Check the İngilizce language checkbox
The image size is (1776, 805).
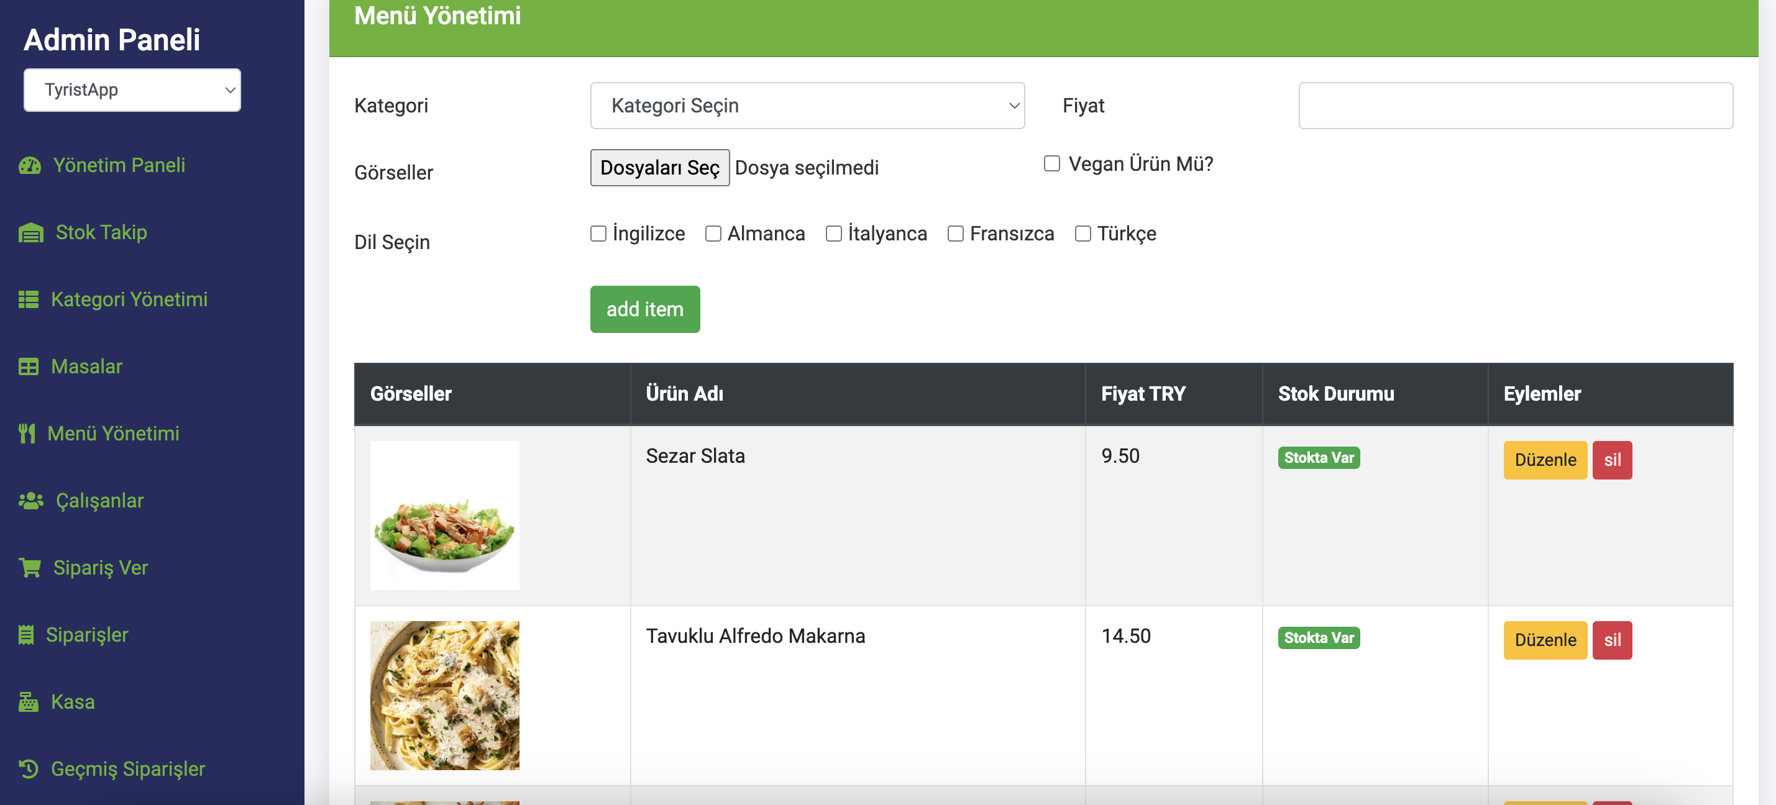pos(598,234)
